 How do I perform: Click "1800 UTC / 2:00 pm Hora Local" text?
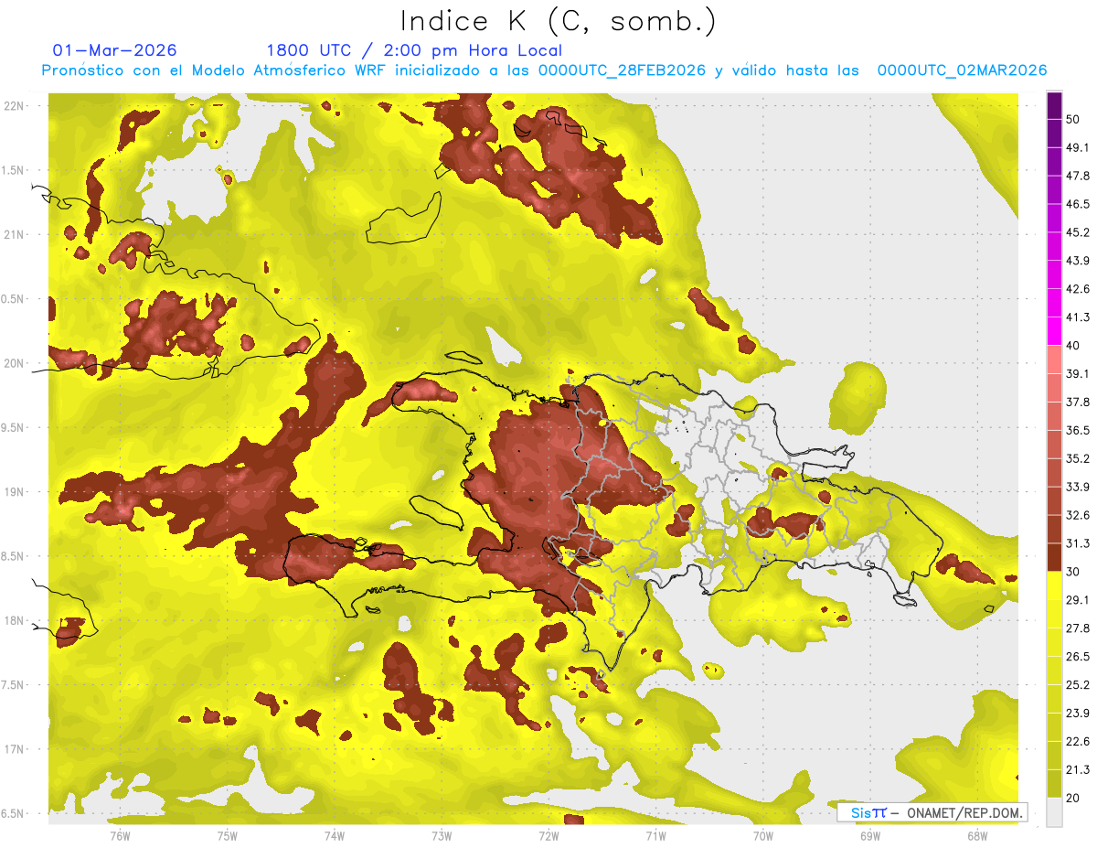point(414,50)
